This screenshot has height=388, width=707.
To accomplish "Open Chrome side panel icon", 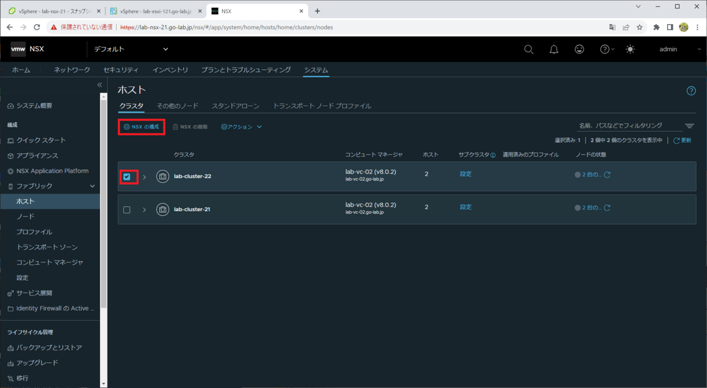I will (x=670, y=27).
